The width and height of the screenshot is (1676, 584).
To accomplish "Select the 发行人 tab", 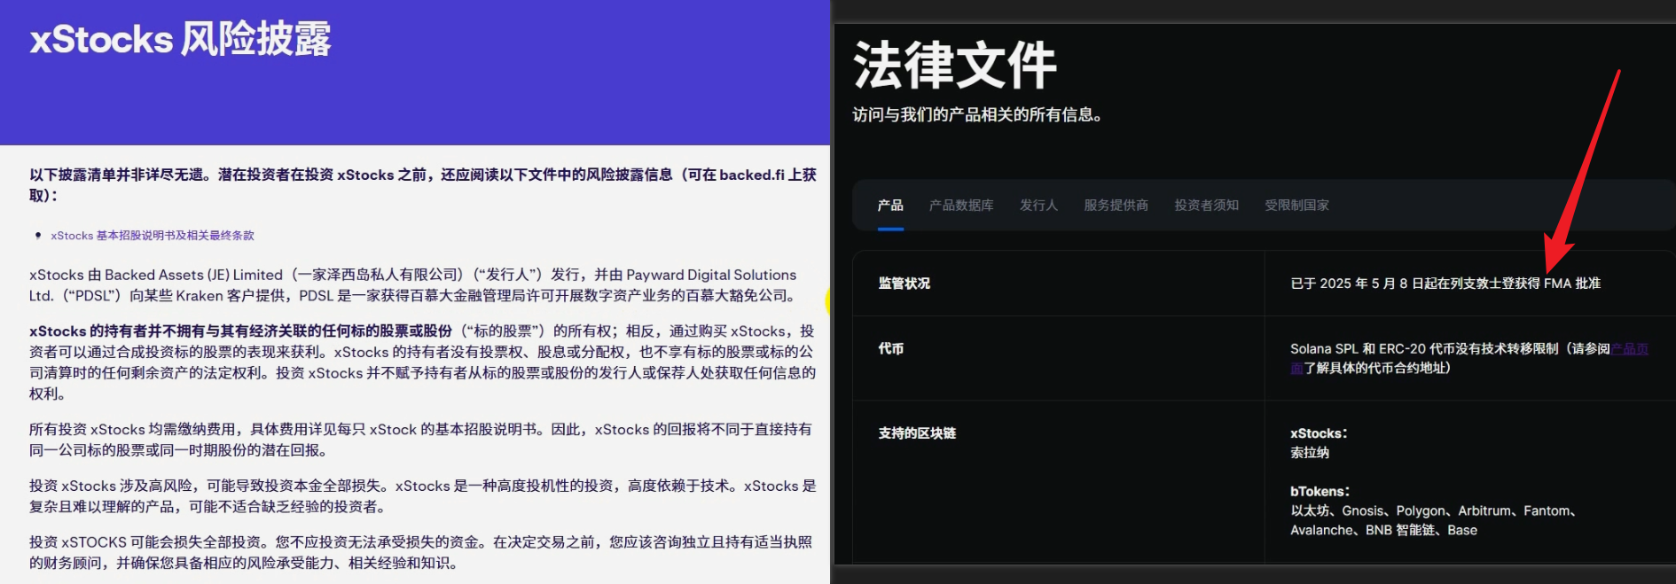I will pyautogui.click(x=1038, y=206).
